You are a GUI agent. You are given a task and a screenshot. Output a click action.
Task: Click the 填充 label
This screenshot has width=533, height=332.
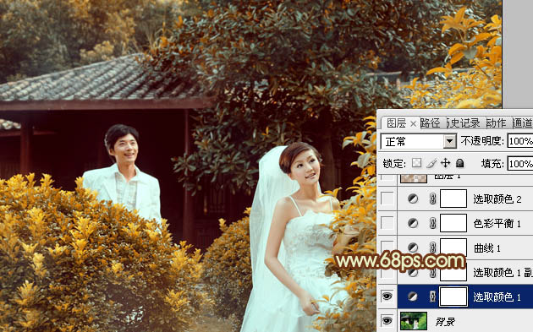coord(492,164)
